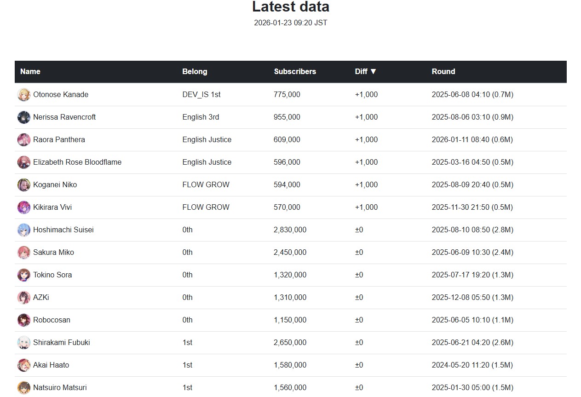
Task: Open Otonose Kanade name link
Action: click(x=61, y=95)
